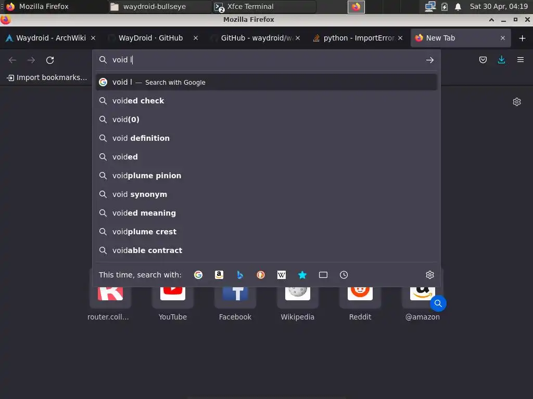Image resolution: width=533 pixels, height=399 pixels.
Task: Switch to the WayDroid · GitHub tab
Action: tap(150, 38)
